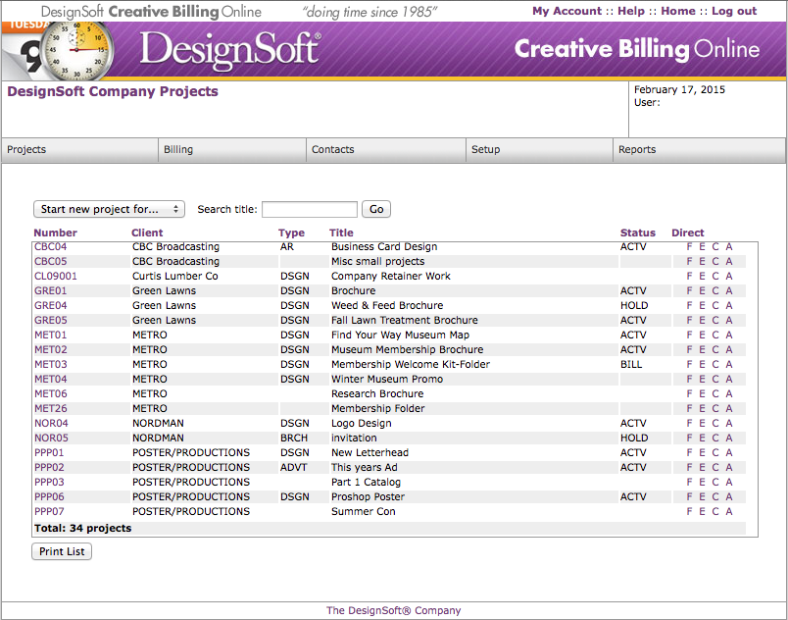The image size is (788, 620).
Task: Switch to the Billing tab
Action: click(176, 150)
